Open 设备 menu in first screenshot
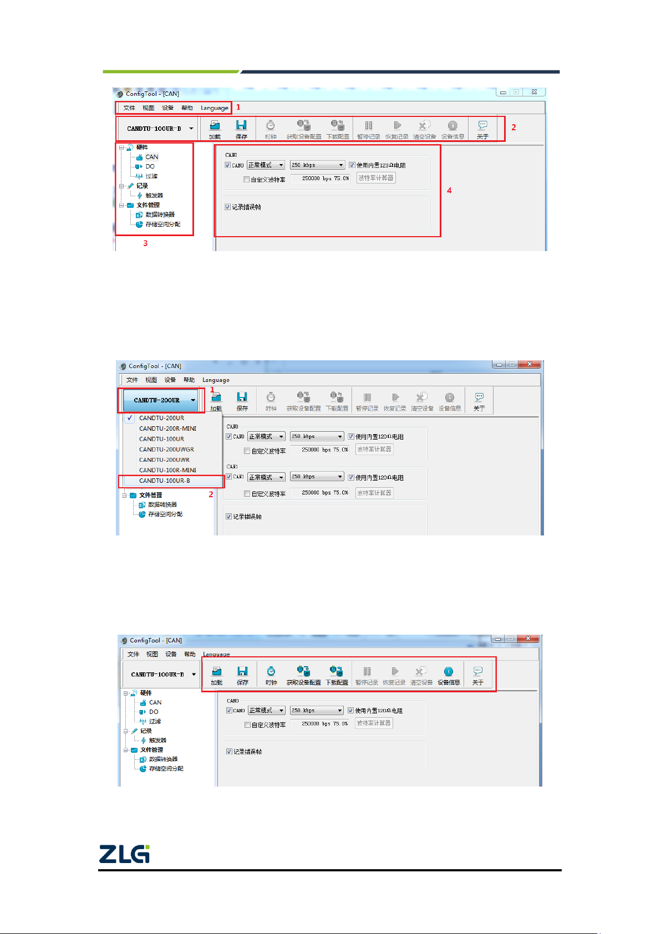The width and height of the screenshot is (661, 934). (x=167, y=108)
